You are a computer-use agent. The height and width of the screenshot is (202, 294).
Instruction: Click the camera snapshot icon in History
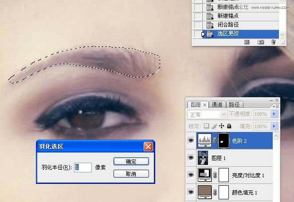tap(261, 42)
